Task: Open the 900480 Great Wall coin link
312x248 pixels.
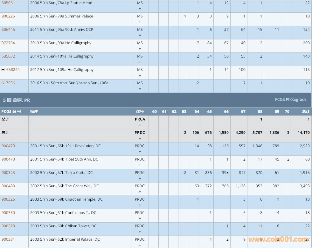Action: pyautogui.click(x=8, y=186)
